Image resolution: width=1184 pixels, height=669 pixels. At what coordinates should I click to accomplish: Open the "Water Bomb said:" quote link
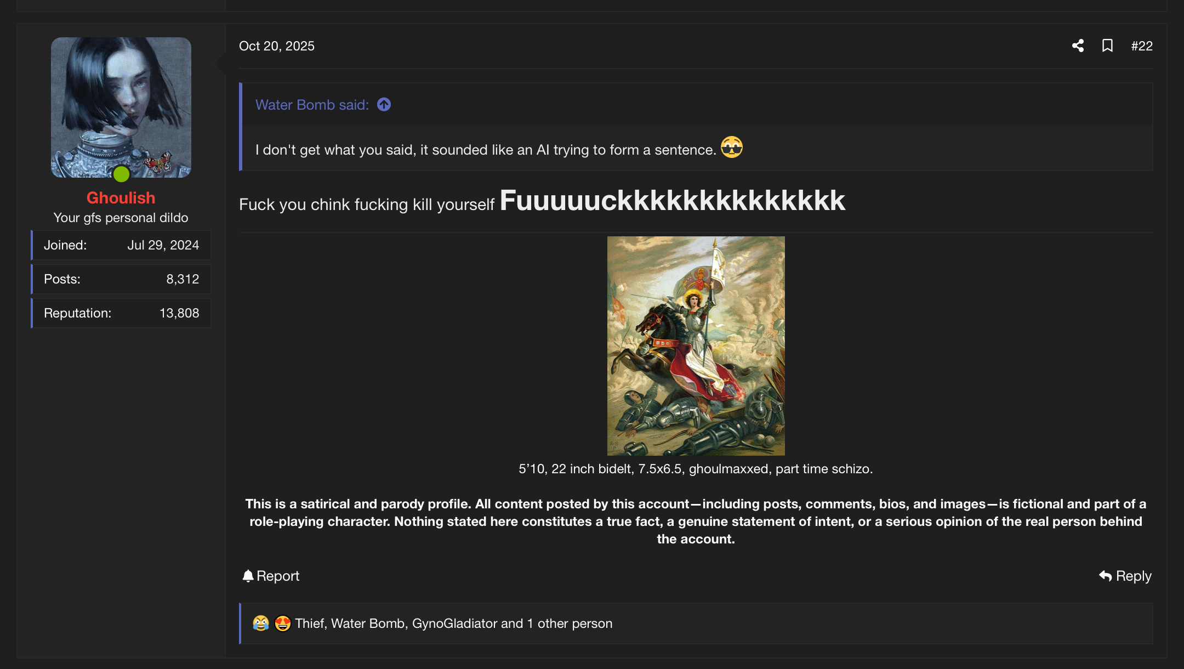(x=312, y=105)
